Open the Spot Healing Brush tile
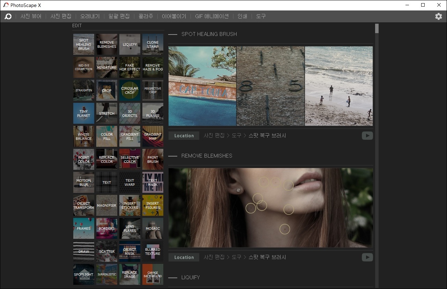The image size is (447, 289). 84,44
